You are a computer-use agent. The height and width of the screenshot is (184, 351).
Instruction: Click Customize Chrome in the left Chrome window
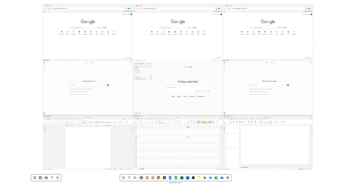[x=128, y=58]
